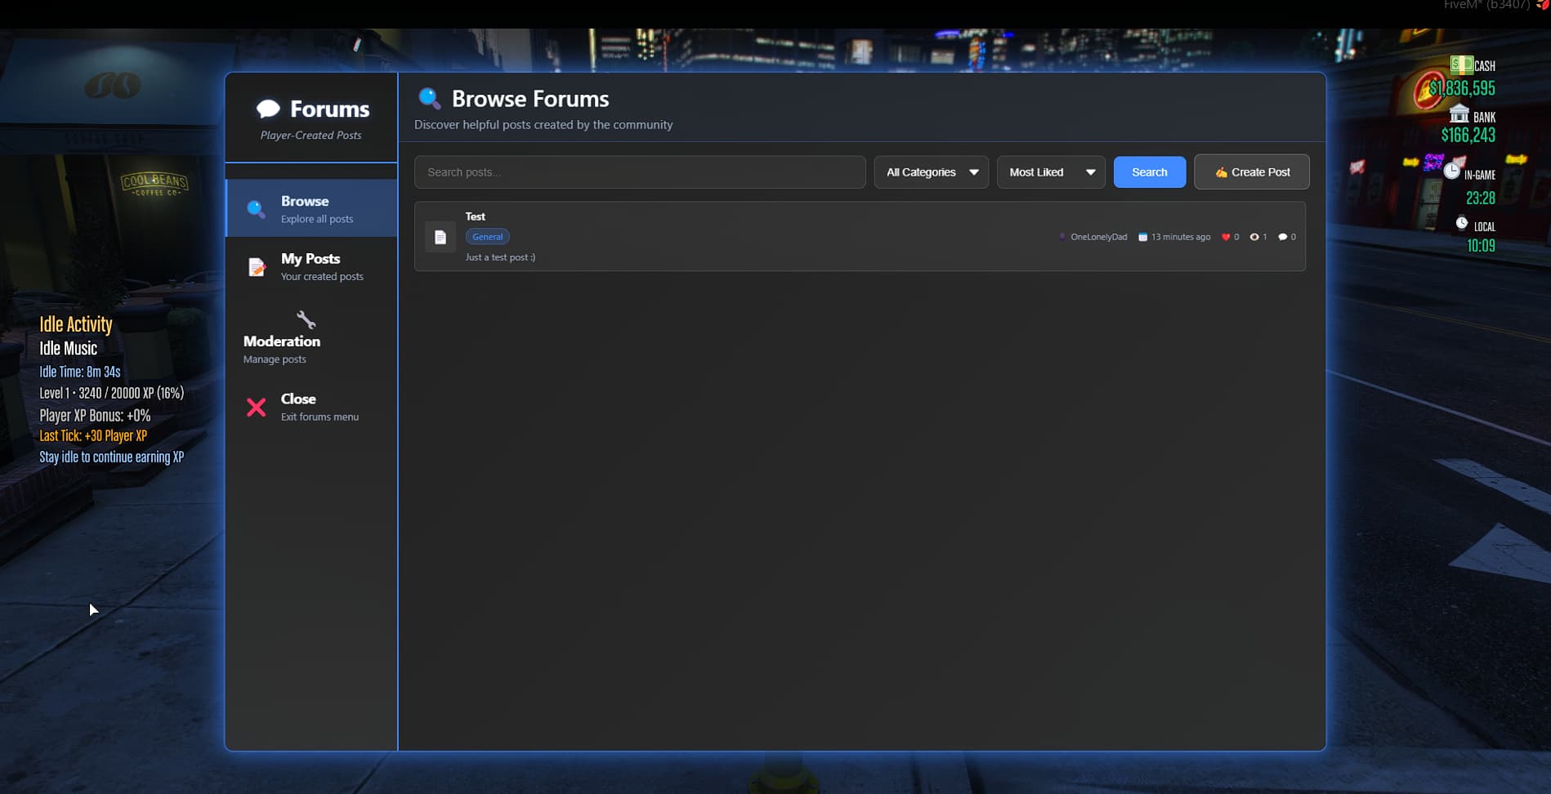The image size is (1551, 794).
Task: Click the red X Close icon
Action: [256, 407]
